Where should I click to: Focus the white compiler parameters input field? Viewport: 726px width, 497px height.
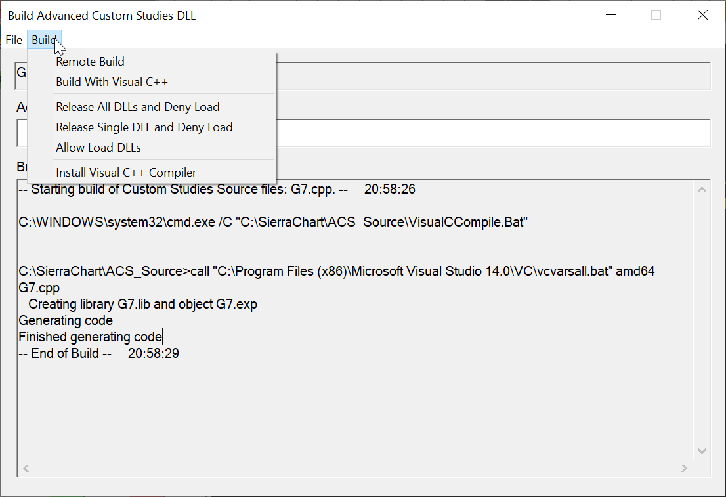point(492,133)
